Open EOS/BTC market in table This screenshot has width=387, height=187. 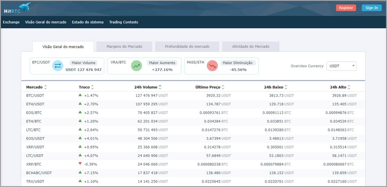click(34, 112)
